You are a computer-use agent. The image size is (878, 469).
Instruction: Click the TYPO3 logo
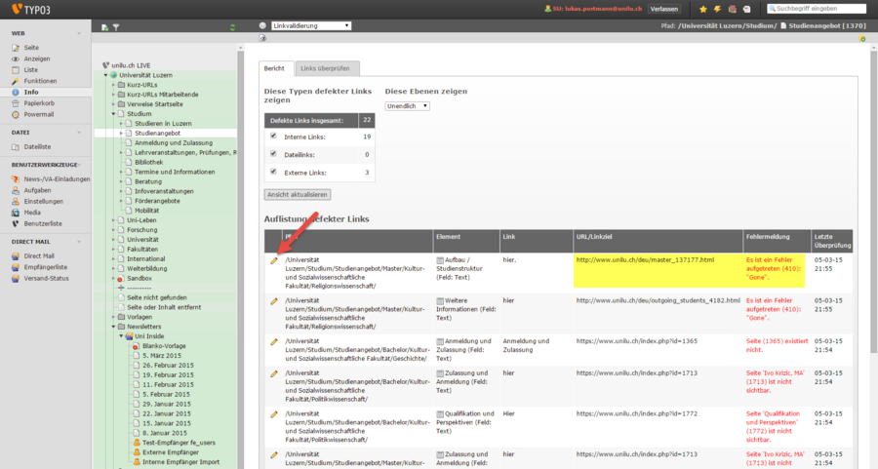[31, 9]
